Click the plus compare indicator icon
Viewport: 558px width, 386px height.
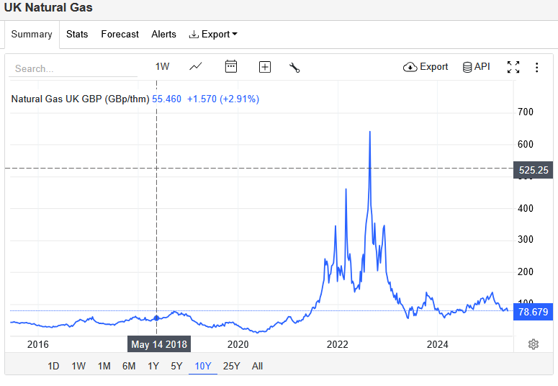click(265, 67)
